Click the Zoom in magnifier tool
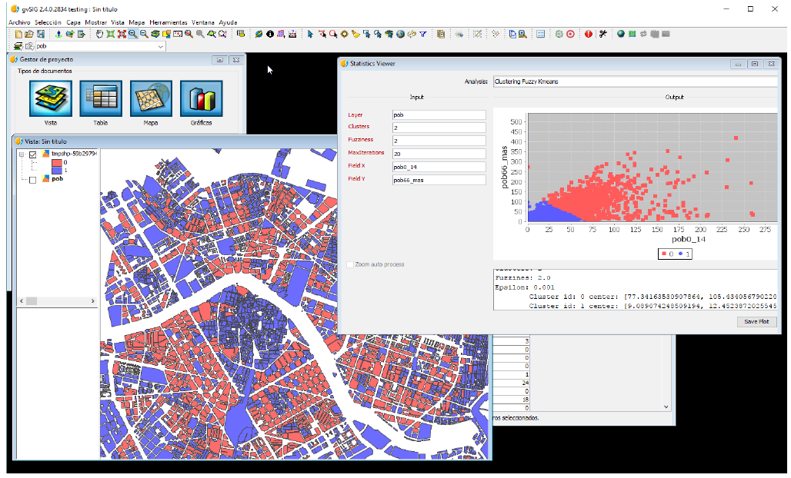Screen dimensions: 791x478 click(x=133, y=34)
